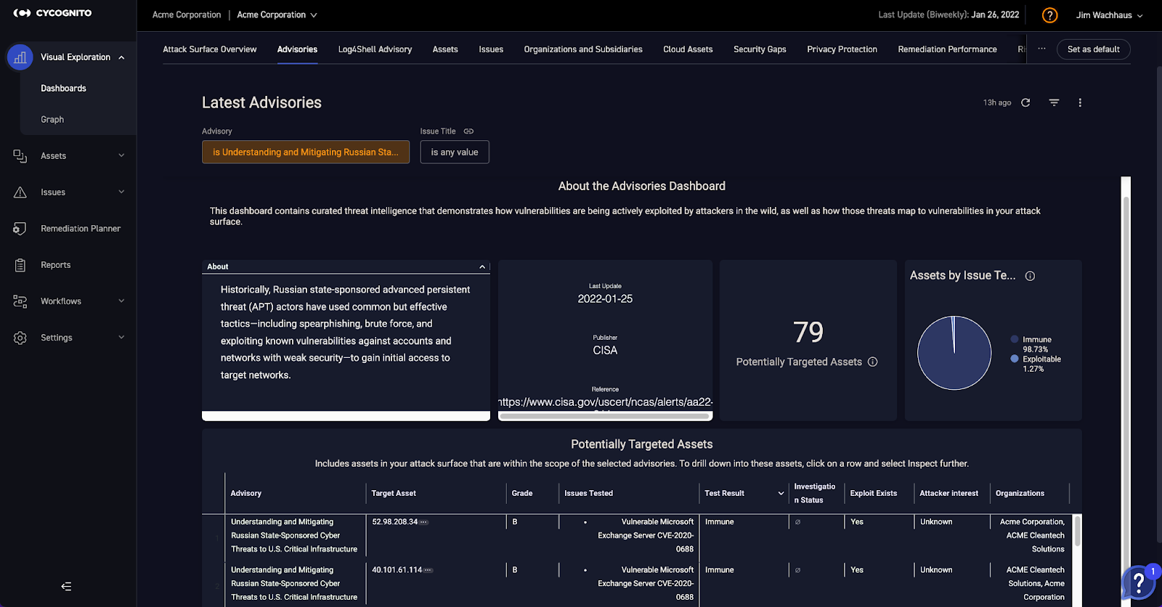Click the link icon beside Issue Title
The height and width of the screenshot is (607, 1162).
(468, 131)
